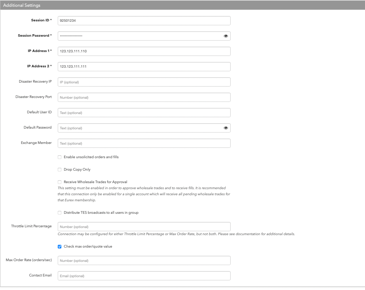
Task: Click the wholesale trades italic help note
Action: tap(144, 194)
